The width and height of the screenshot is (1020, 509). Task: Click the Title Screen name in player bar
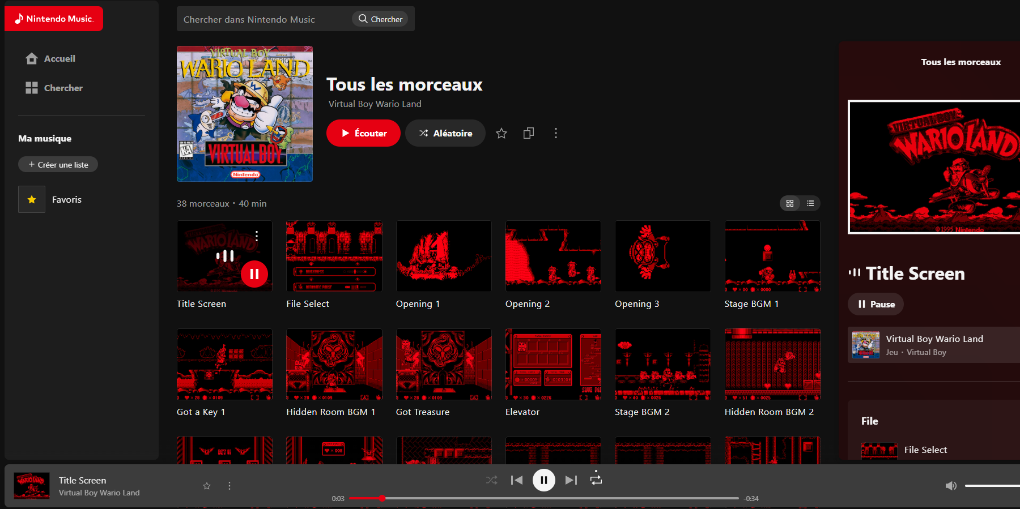82,480
